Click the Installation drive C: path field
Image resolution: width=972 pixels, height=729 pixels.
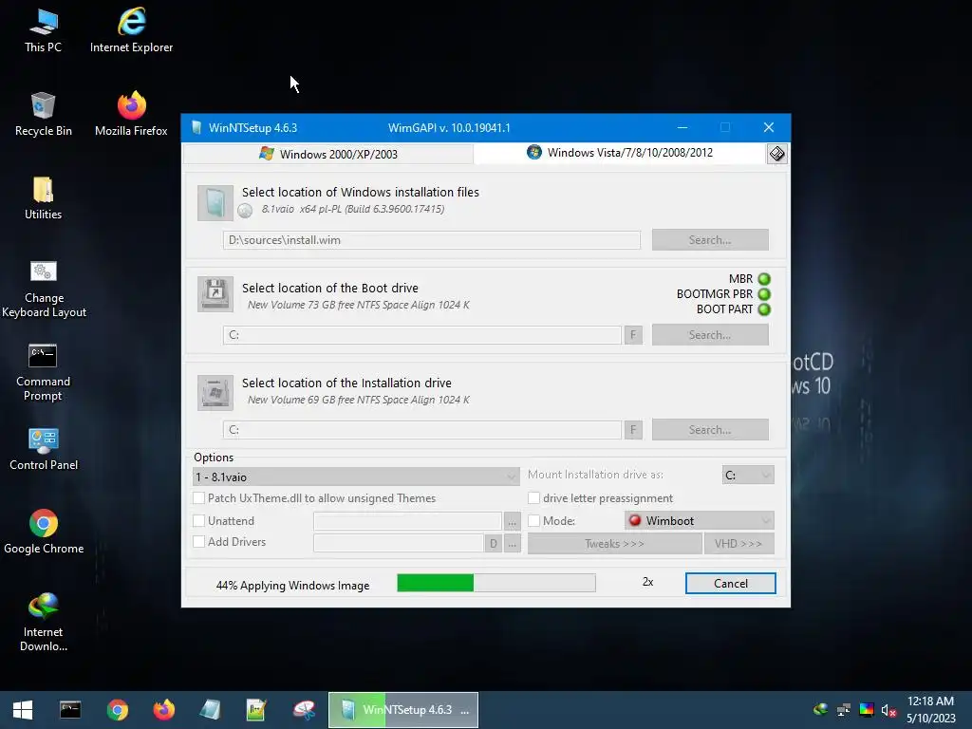coord(422,430)
